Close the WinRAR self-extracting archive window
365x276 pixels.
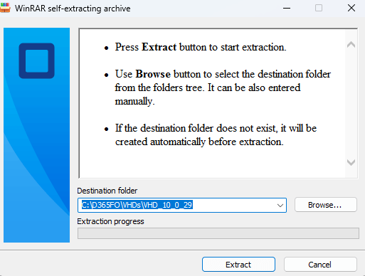pos(351,9)
